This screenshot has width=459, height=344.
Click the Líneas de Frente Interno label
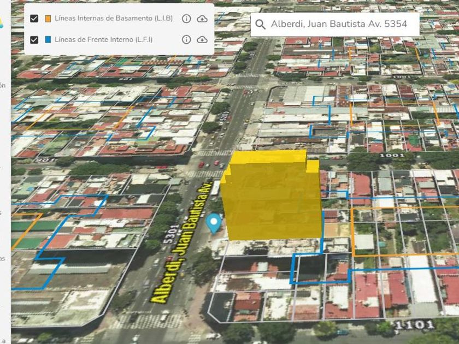point(103,39)
